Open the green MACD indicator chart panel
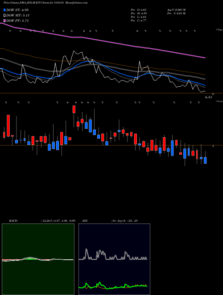 point(38,259)
